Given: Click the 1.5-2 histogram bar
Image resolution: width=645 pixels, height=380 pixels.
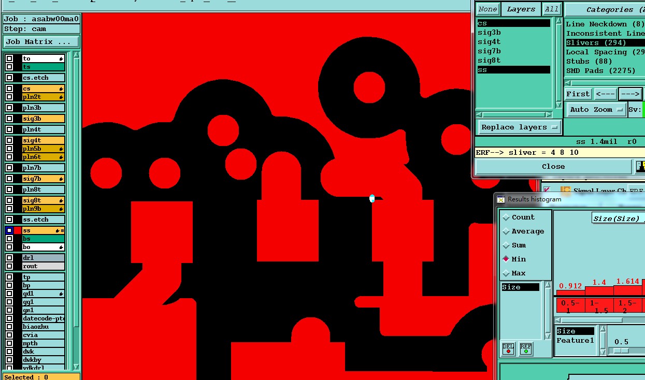Looking at the screenshot, I should tap(628, 290).
